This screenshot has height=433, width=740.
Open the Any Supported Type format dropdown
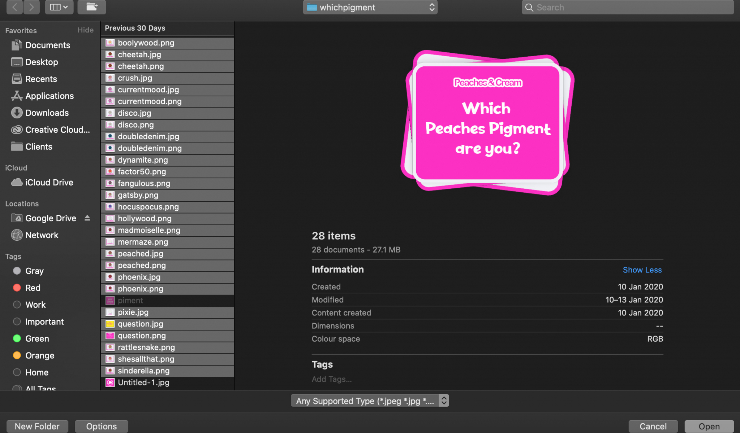pyautogui.click(x=370, y=401)
